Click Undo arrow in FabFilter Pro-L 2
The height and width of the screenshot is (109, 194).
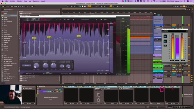57,19
